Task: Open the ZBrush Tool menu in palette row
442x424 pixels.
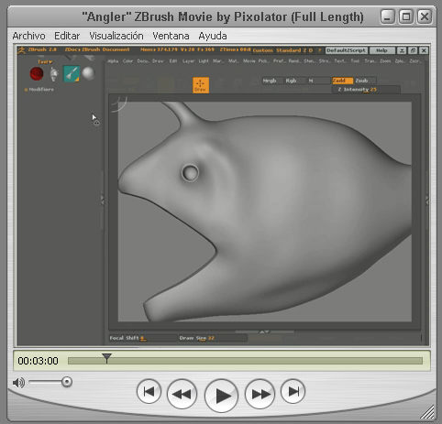Action: pos(355,61)
